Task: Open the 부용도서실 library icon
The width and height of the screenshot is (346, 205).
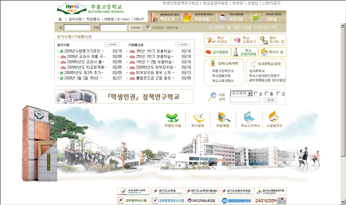Action: pos(173,117)
